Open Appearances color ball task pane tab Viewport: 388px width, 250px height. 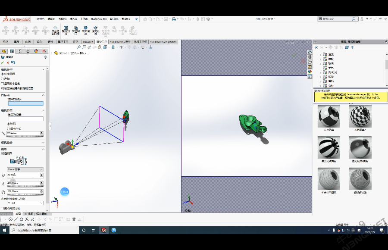[310, 72]
